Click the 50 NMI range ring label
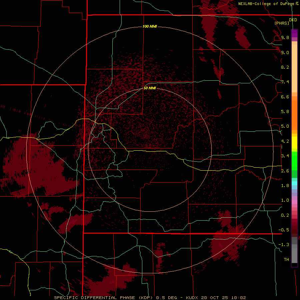The image size is (300, 300). (150, 88)
